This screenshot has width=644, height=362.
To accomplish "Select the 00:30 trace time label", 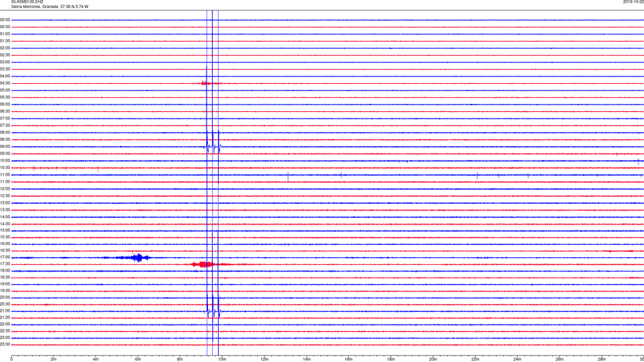I will point(5,27).
